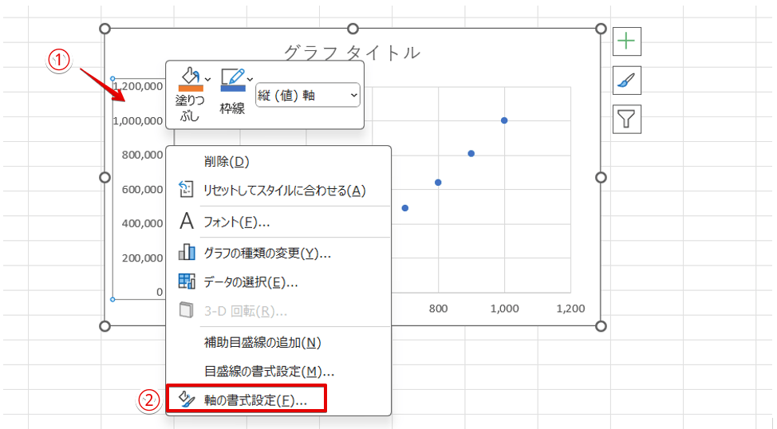Screen dimensions: 777x429
Task: Select the lowest visible scatter data point
Action: (404, 208)
